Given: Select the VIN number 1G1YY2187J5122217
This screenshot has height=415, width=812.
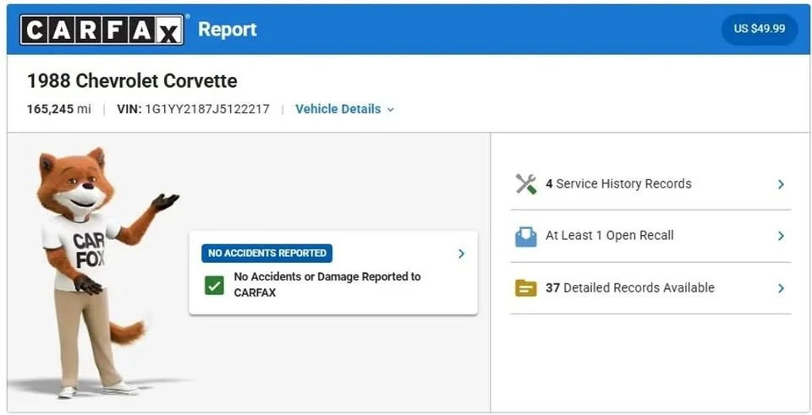Looking at the screenshot, I should [207, 109].
